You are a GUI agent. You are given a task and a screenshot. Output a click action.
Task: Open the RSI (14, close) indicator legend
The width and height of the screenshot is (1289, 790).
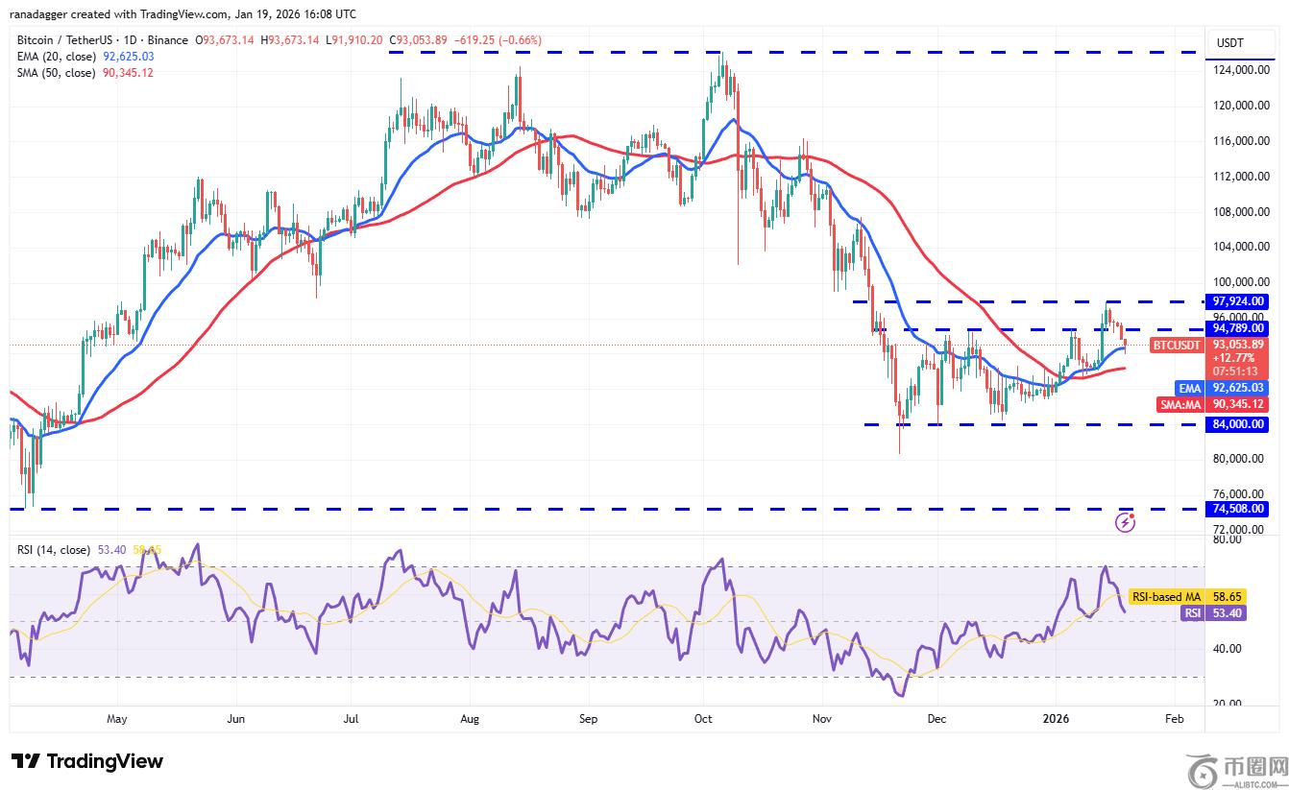point(53,550)
